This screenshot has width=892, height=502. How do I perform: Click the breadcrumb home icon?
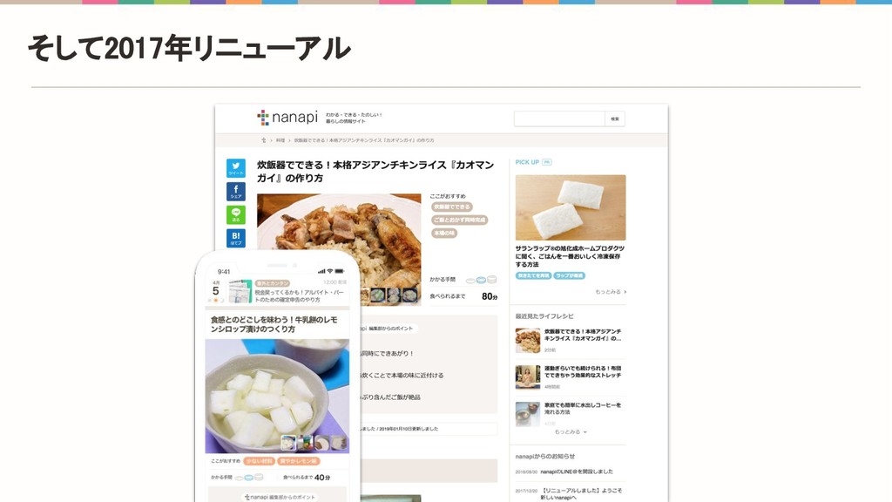[x=263, y=140]
